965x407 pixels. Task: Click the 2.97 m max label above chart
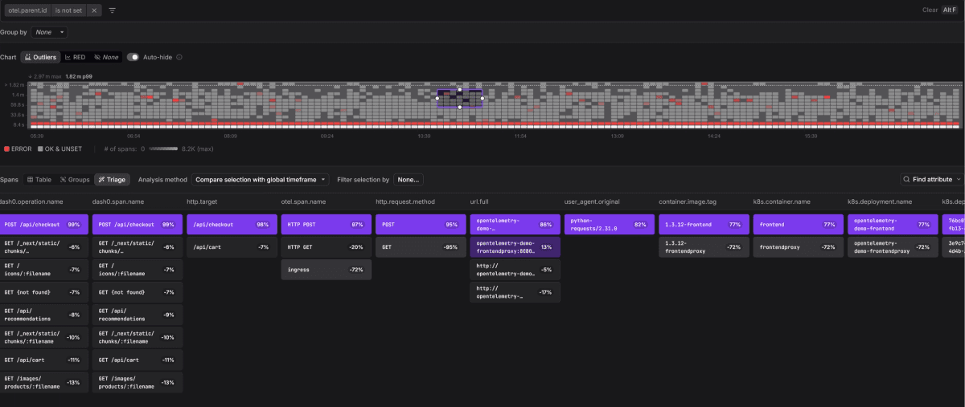(45, 76)
